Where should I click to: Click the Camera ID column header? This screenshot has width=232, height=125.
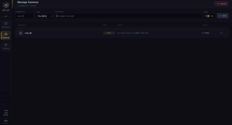pyautogui.click(x=22, y=25)
